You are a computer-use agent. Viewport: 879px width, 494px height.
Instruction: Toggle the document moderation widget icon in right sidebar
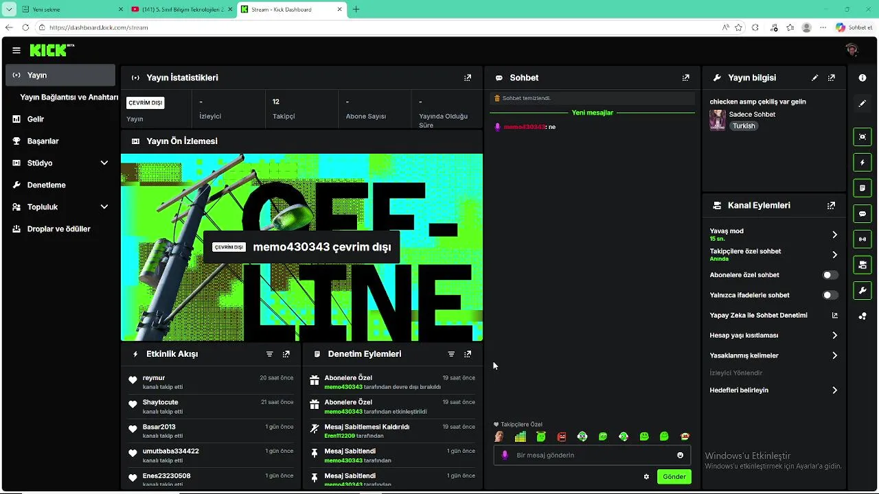click(x=863, y=188)
